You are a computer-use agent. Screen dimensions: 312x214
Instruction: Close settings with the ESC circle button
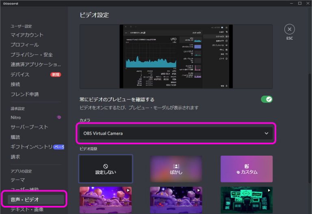point(289,29)
